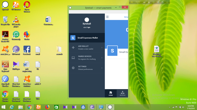Select the Grammarly desktop icon
197x110 pixels.
click(x=16, y=36)
